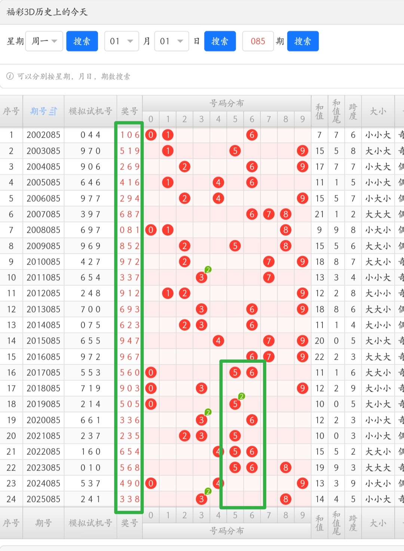Click the red ball 8 in row 2025085
404x551 pixels.
coord(285,499)
